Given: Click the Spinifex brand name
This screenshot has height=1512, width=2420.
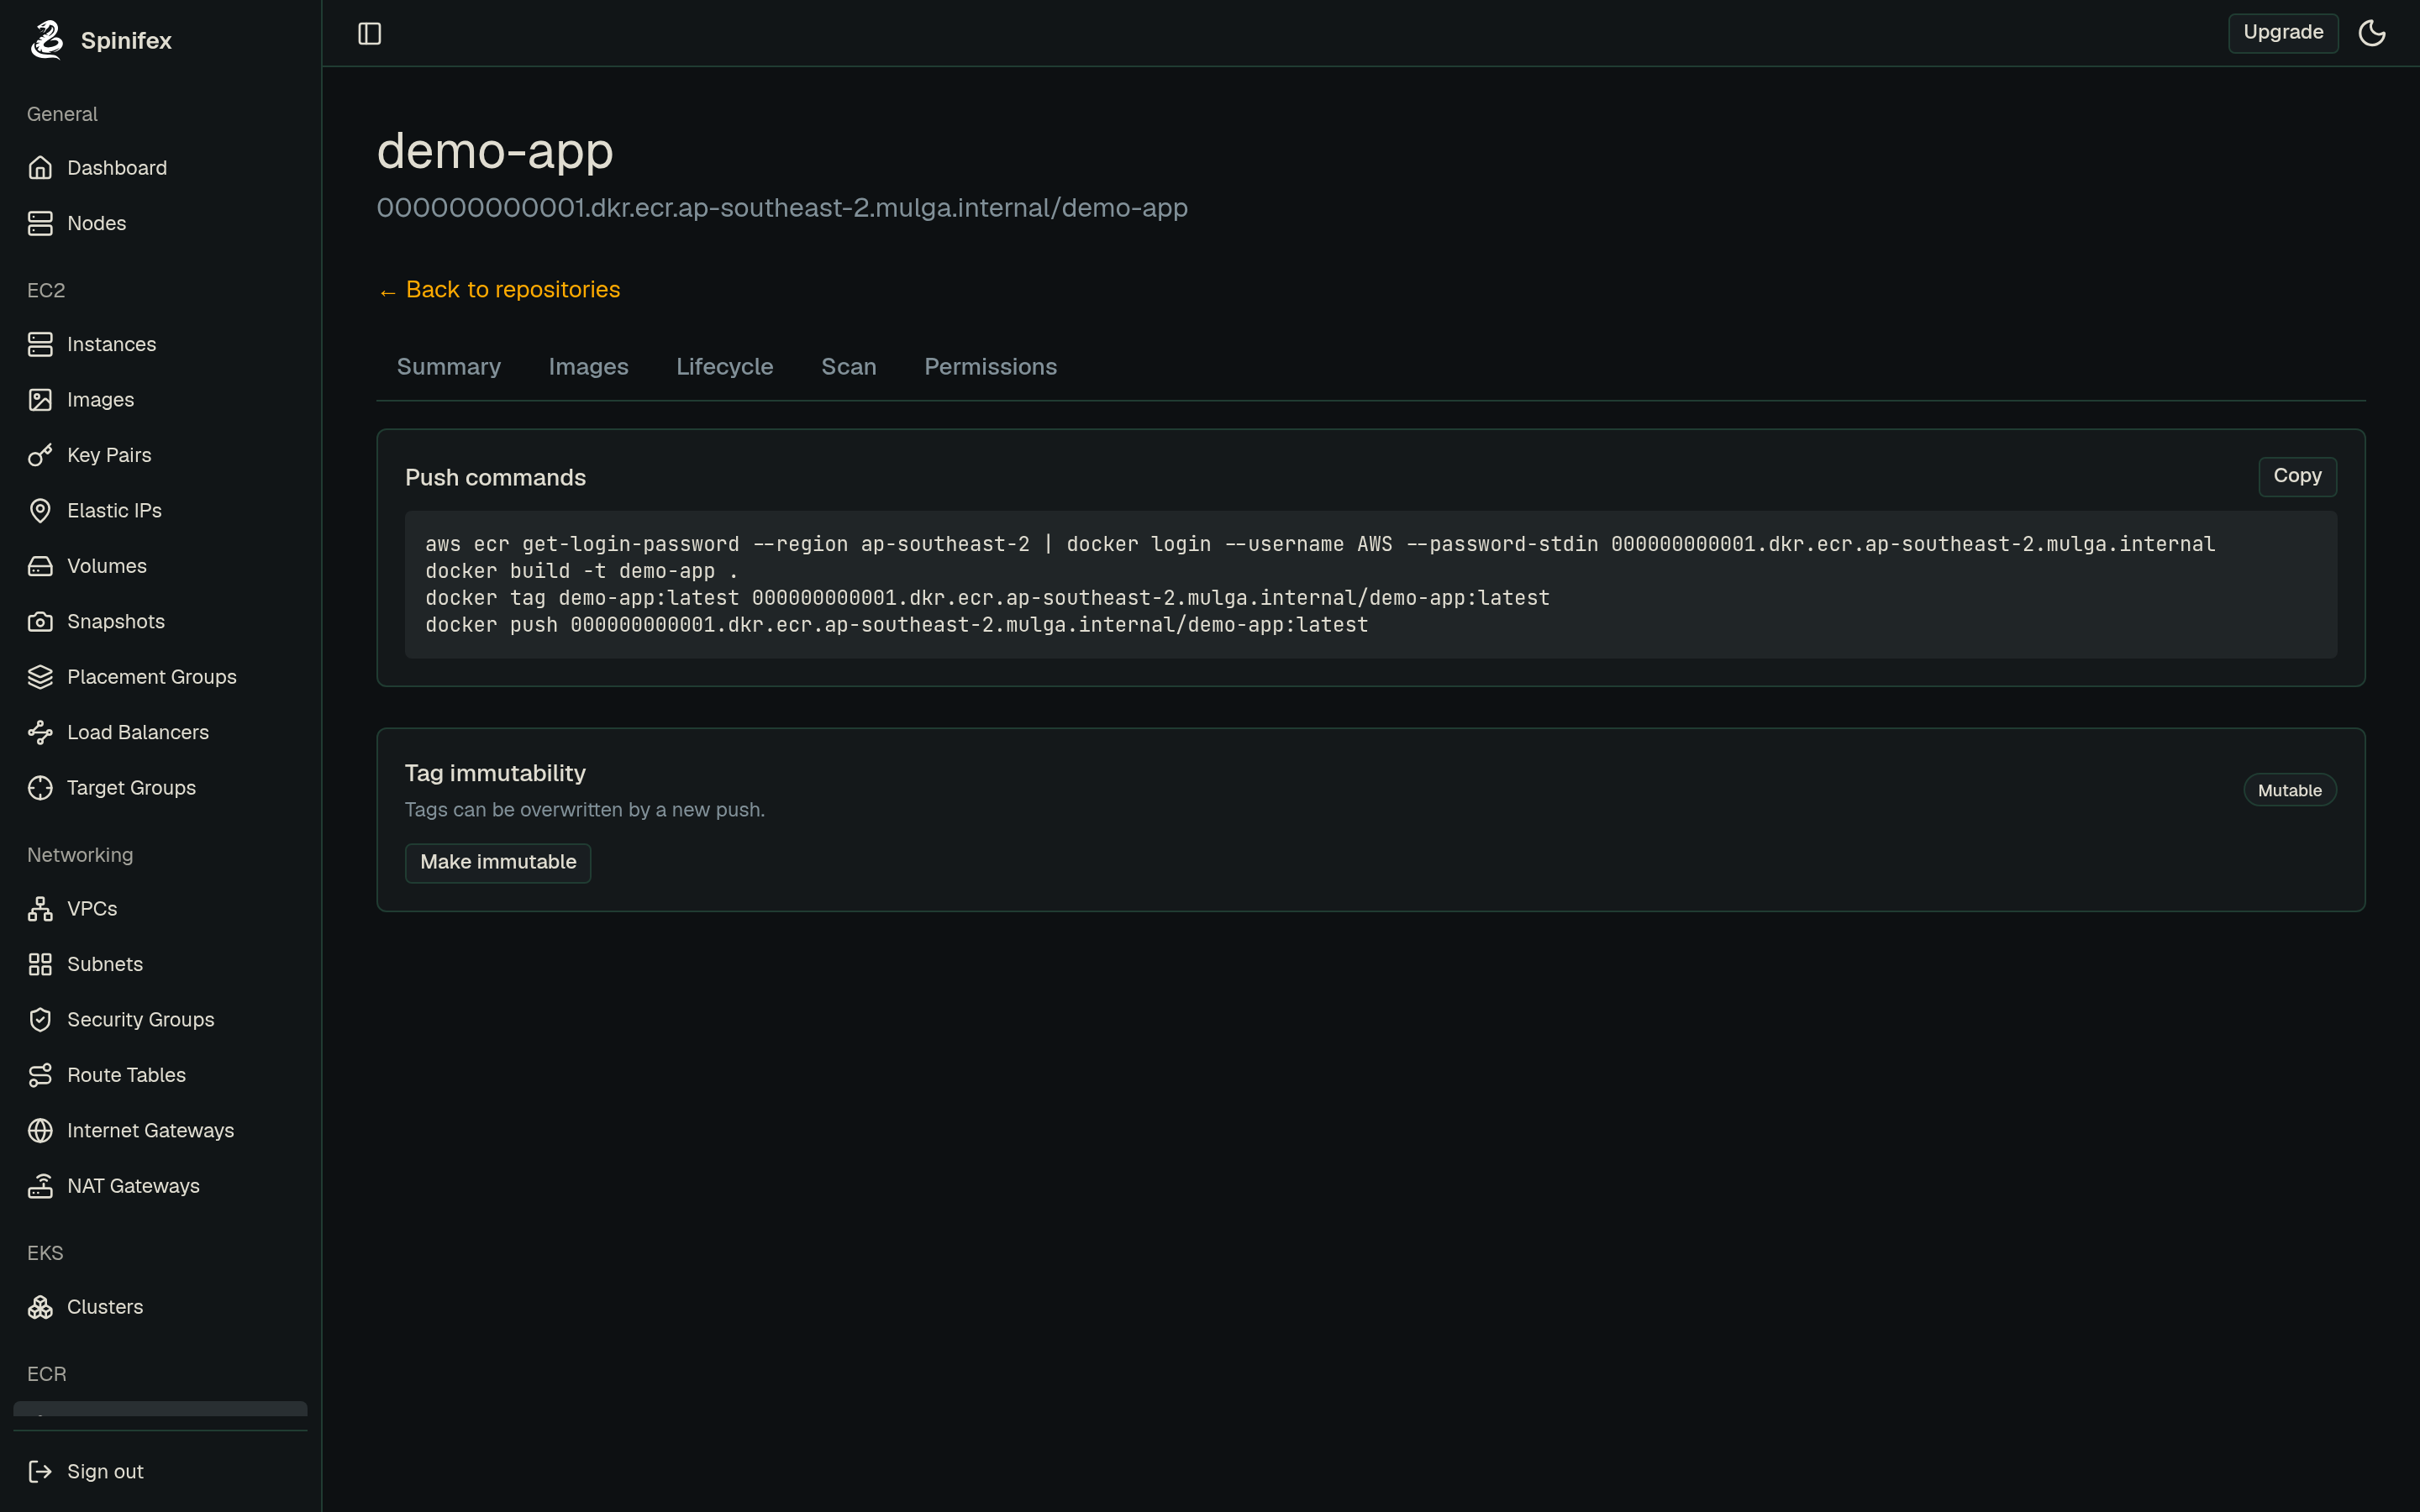Looking at the screenshot, I should [126, 41].
